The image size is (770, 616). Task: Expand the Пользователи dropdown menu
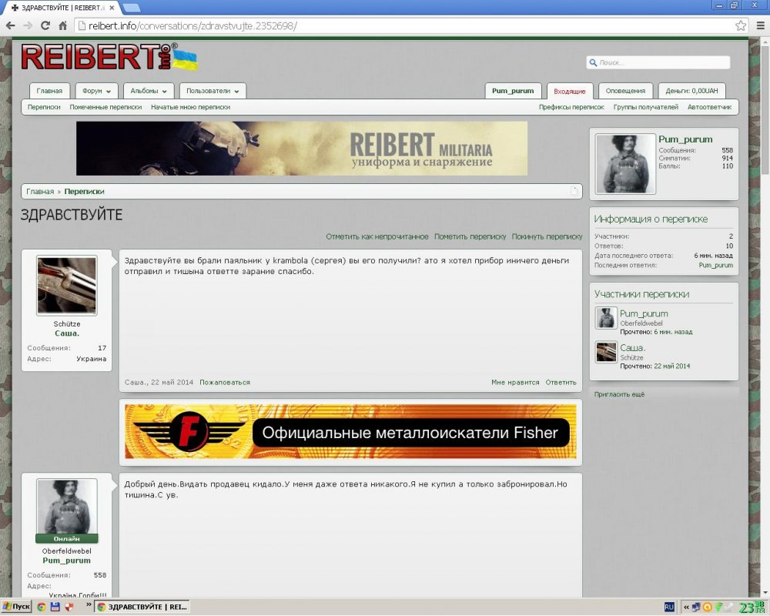point(213,91)
